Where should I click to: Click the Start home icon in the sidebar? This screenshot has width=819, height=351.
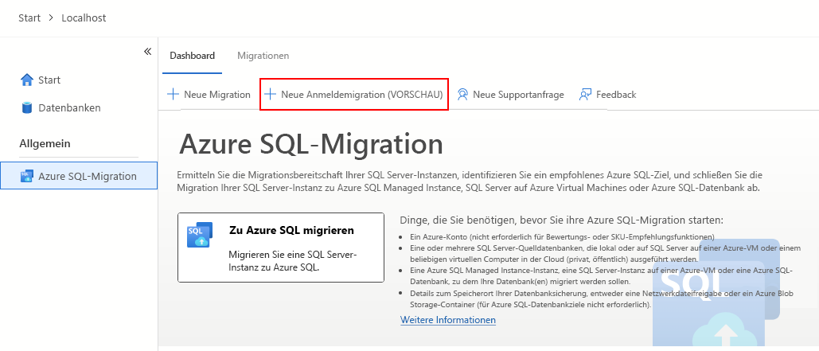coord(26,80)
